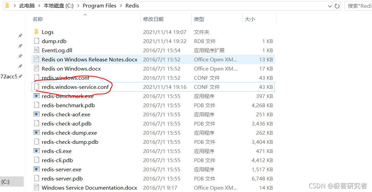Click the search Redis input box
This screenshot has height=192, width=372.
359,6
